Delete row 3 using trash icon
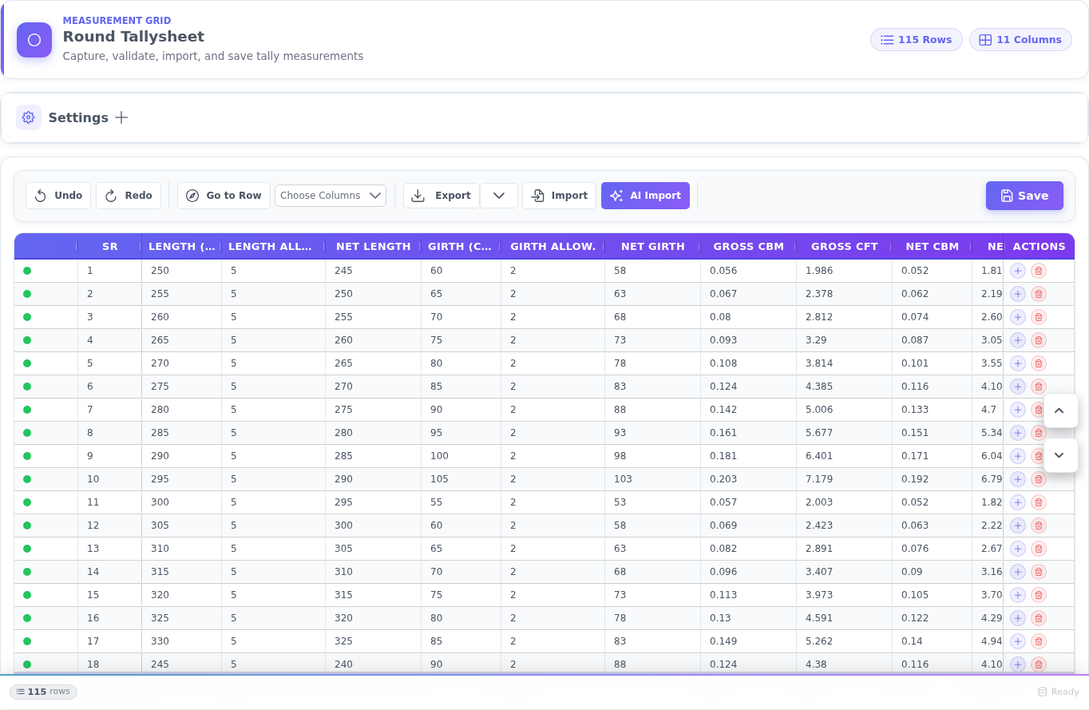1089x710 pixels. (1039, 317)
